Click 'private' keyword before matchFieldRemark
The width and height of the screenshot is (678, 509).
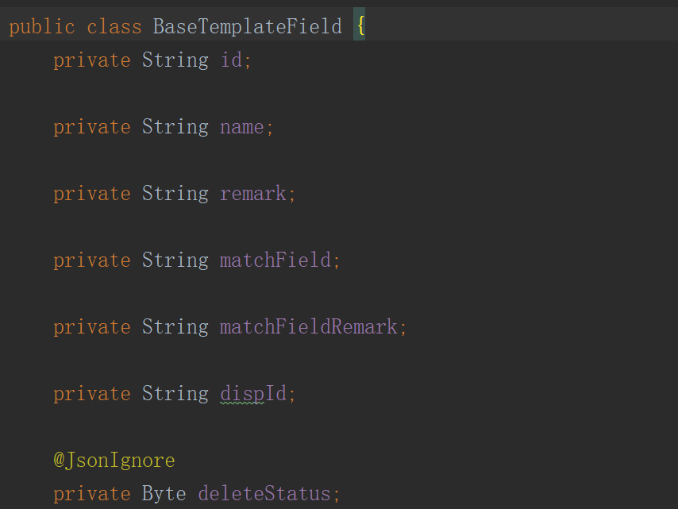point(92,327)
